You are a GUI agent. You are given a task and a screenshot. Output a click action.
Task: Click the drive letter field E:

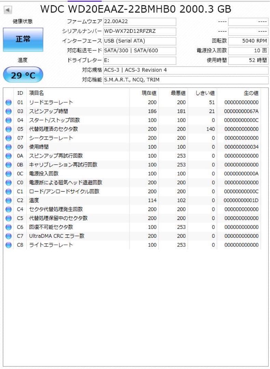[139, 60]
